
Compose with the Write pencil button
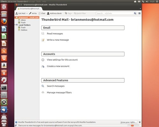click(x=33, y=13)
